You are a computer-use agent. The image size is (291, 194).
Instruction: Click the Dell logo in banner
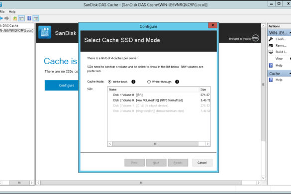(x=256, y=38)
